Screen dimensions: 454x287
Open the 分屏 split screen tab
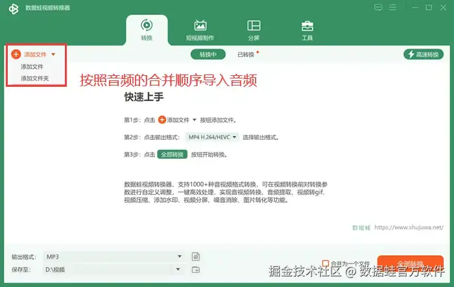[254, 30]
